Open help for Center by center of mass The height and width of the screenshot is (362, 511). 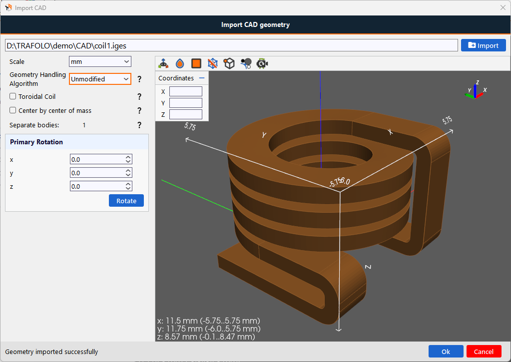(x=139, y=111)
